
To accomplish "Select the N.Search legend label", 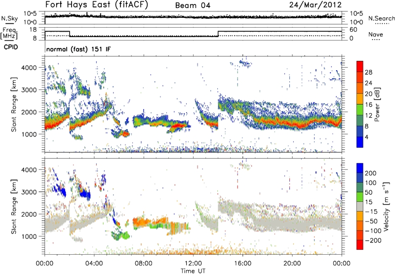I will [x=381, y=18].
